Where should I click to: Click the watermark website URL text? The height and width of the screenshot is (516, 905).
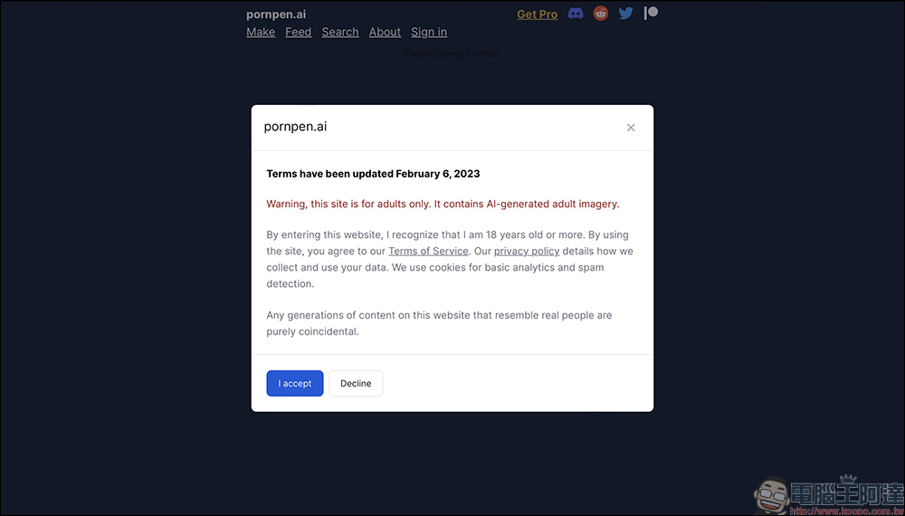[x=845, y=511]
